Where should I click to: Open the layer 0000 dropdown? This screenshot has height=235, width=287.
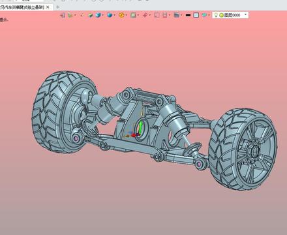246,15
